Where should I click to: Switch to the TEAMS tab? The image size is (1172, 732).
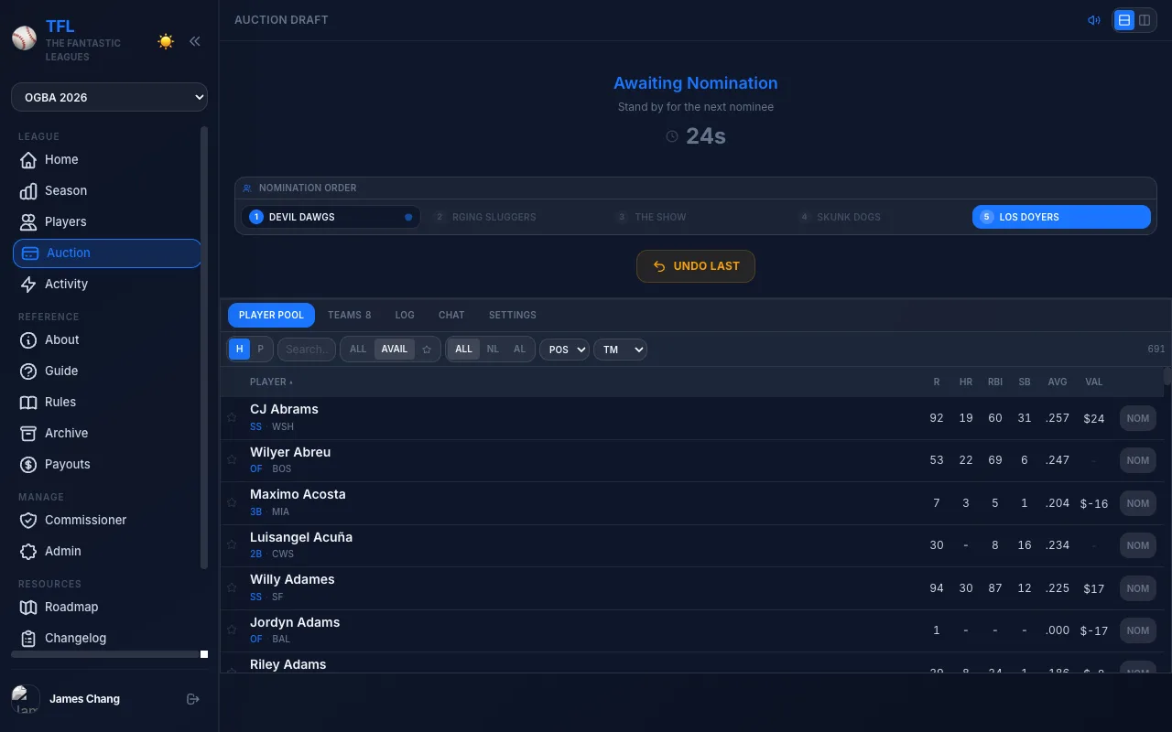pyautogui.click(x=349, y=315)
